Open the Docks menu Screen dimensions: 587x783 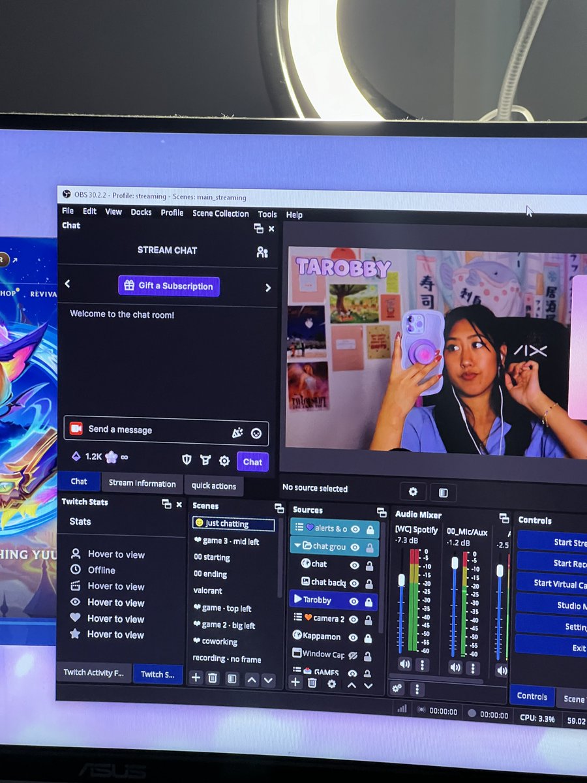pos(141,212)
